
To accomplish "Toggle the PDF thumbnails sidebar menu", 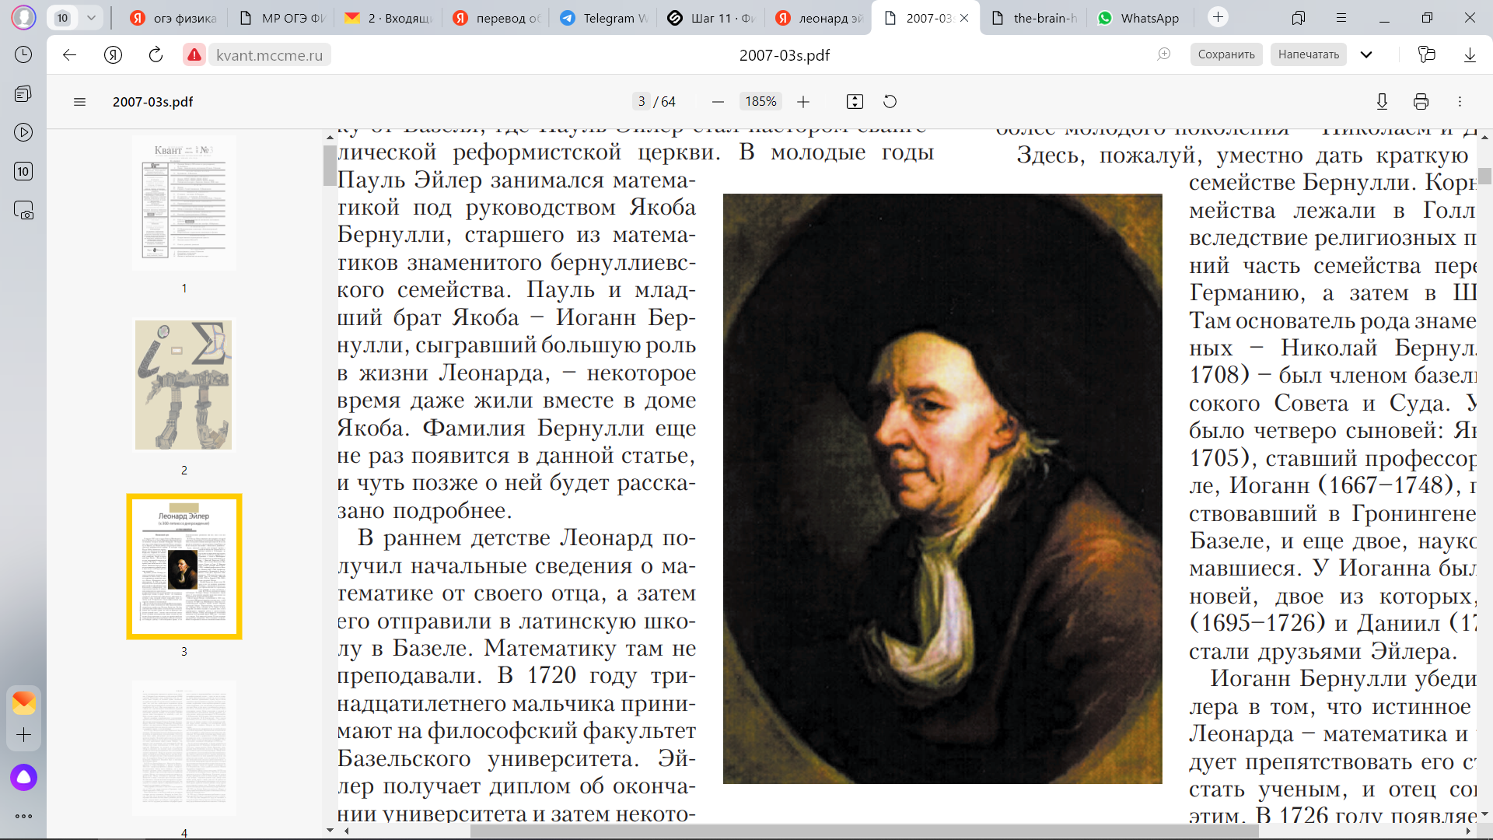I will click(79, 101).
